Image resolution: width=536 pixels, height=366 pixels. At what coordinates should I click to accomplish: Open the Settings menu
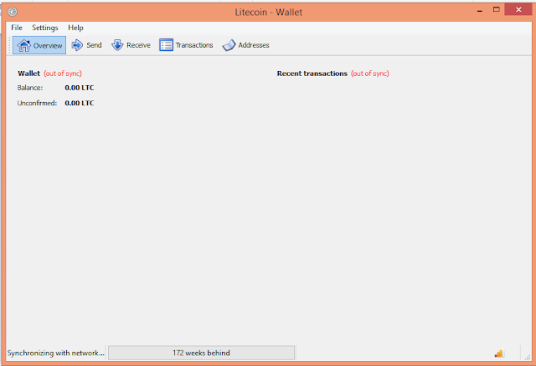45,28
